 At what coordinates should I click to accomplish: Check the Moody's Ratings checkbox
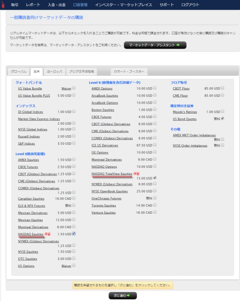(x=223, y=111)
